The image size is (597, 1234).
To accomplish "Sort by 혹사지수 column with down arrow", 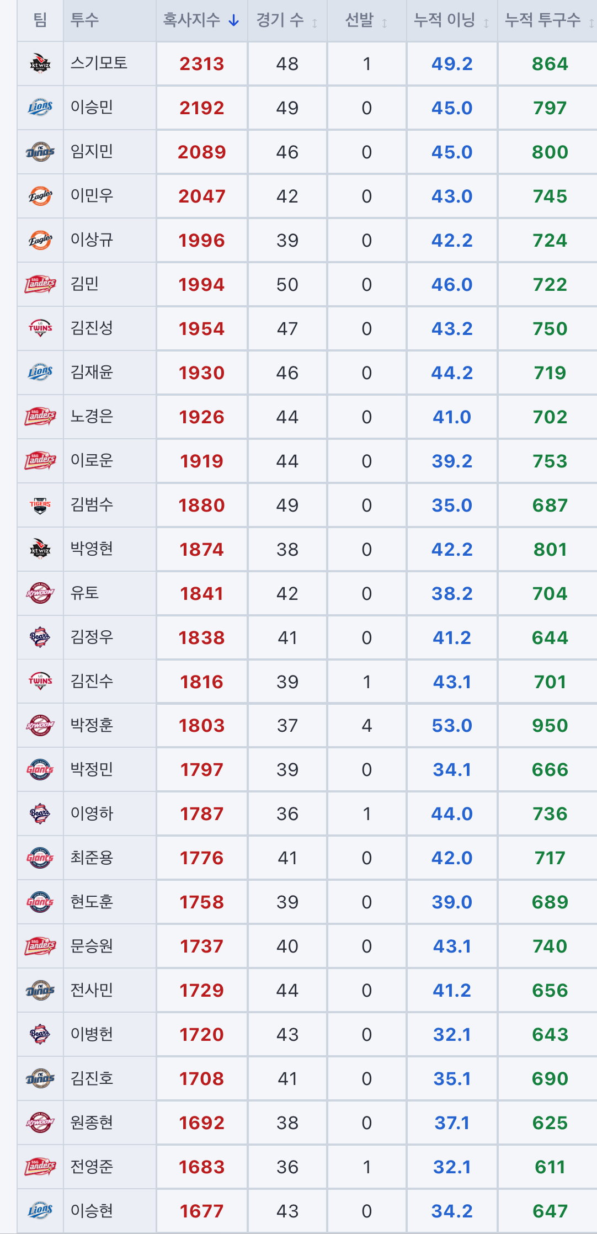I will [x=202, y=20].
